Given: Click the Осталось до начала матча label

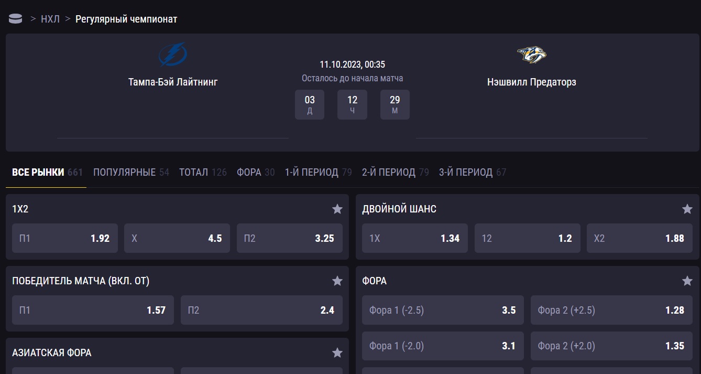Looking at the screenshot, I should [x=353, y=78].
